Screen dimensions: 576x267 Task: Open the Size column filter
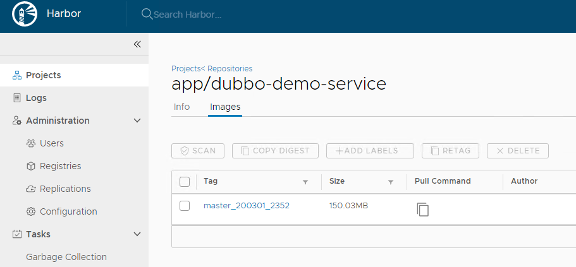391,182
